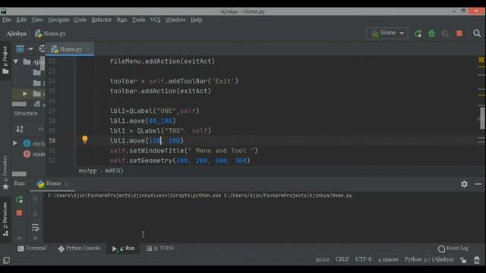Open the Run panel settings gear

click(x=464, y=184)
